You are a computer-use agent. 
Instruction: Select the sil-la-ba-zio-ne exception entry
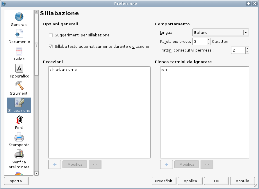coord(63,70)
